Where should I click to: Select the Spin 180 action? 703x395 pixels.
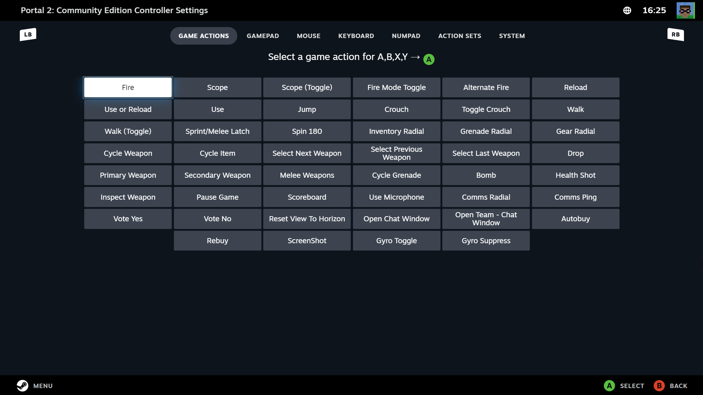tap(307, 131)
